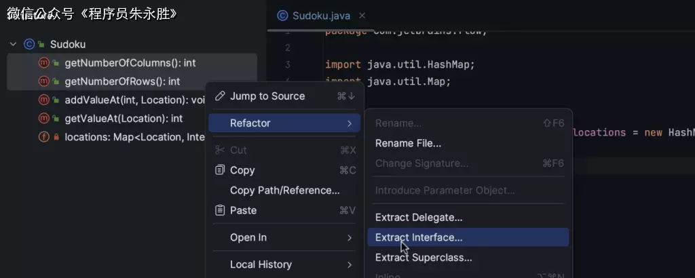695x278 pixels.
Task: Click the method icon beside getNumberOfColumns()
Action: coord(44,63)
